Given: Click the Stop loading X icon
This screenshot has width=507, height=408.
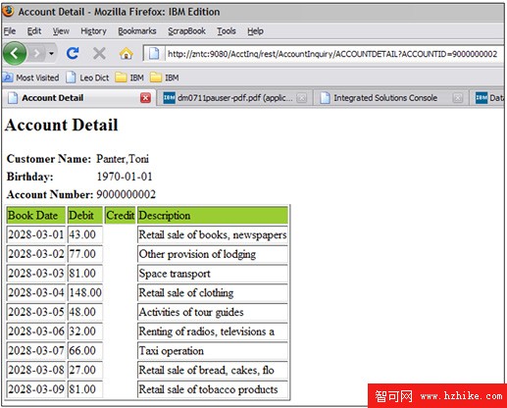Looking at the screenshot, I should tap(99, 53).
